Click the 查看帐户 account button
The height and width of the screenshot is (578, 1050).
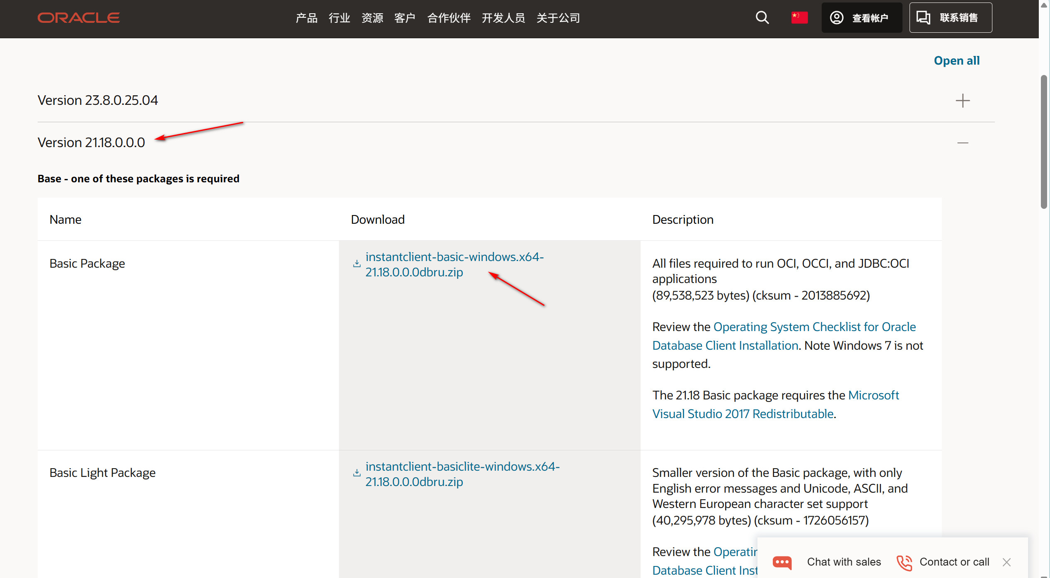[x=861, y=18]
